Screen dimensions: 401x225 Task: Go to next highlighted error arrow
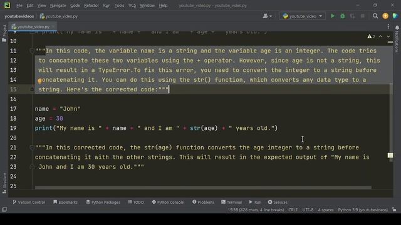click(388, 36)
